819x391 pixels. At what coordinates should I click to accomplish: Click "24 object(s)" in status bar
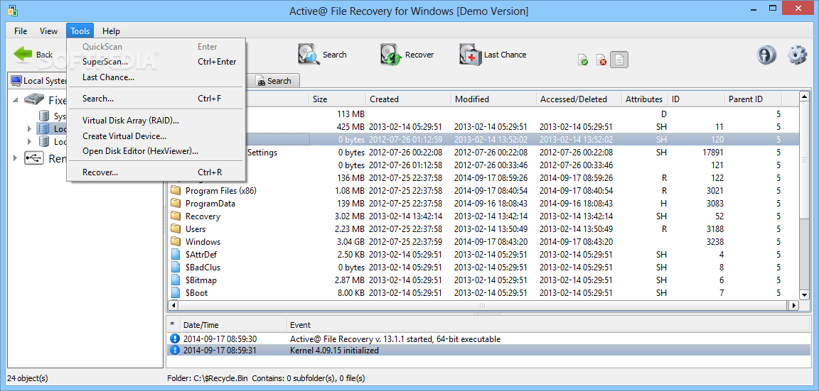tap(27, 378)
